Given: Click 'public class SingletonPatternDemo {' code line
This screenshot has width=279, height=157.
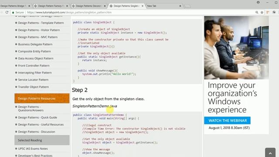Looking at the screenshot, I should 100,115.
